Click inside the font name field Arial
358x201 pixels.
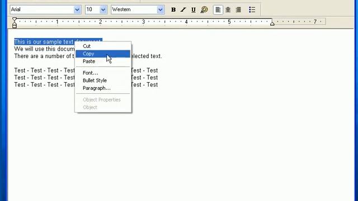[x=42, y=9]
